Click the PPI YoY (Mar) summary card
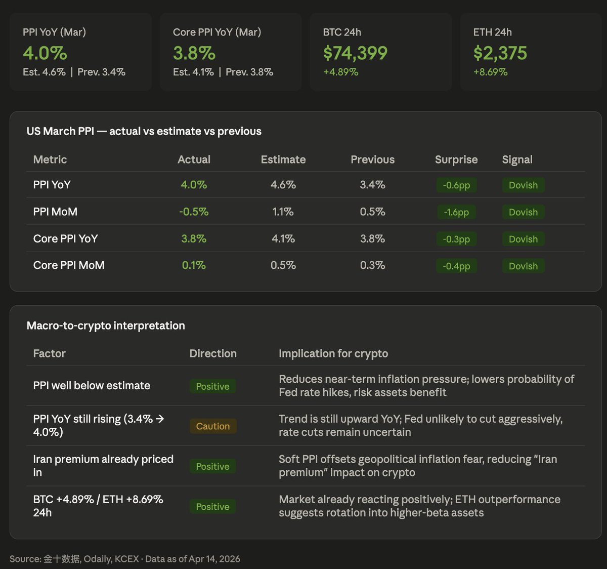607x569 pixels. click(80, 52)
